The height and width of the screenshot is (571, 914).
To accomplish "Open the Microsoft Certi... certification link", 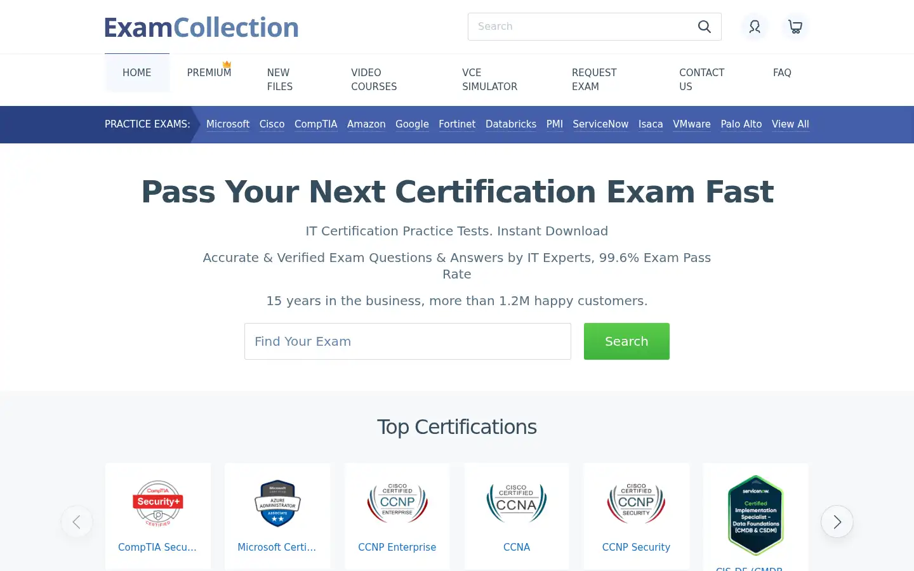I will point(277,547).
